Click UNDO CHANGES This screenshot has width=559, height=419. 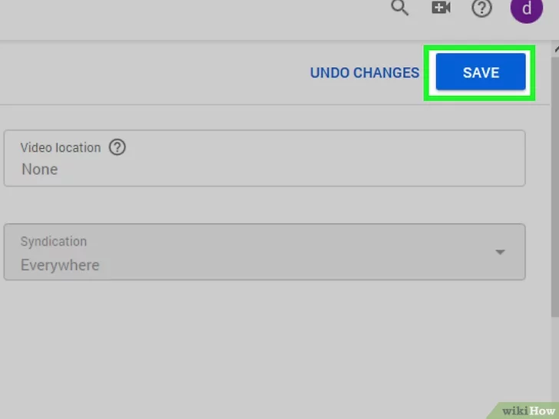pyautogui.click(x=364, y=73)
